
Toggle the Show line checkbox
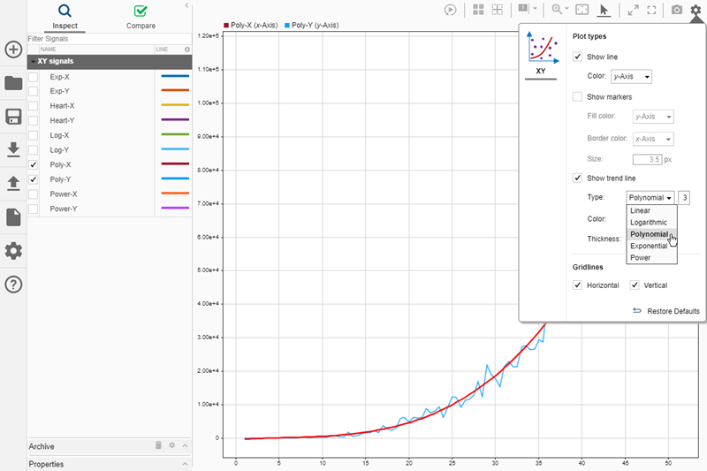pyautogui.click(x=577, y=57)
